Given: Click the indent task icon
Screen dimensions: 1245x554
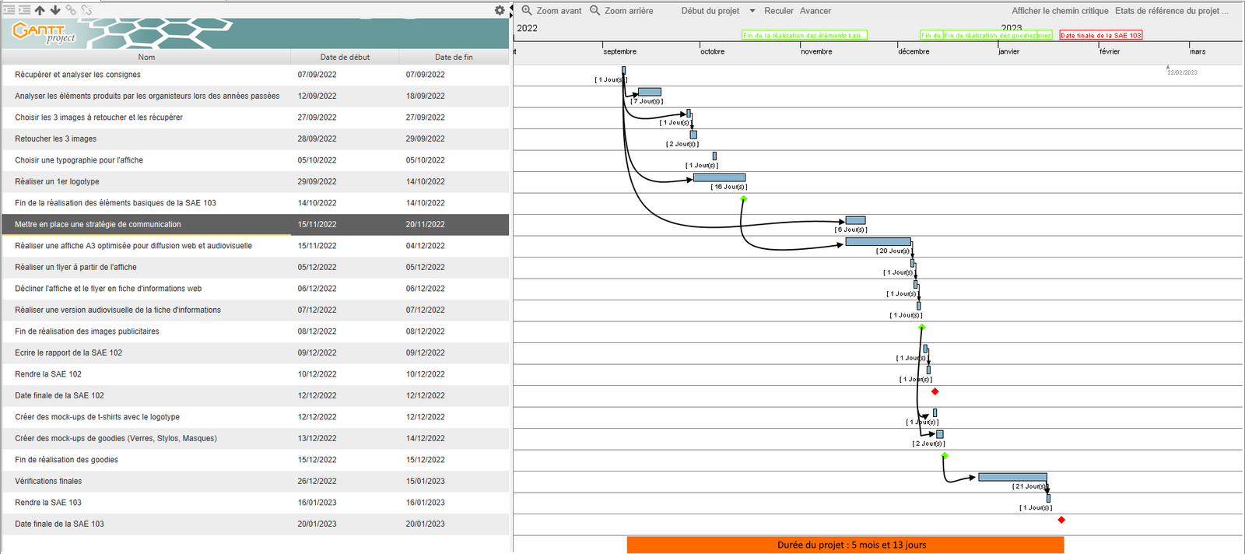Looking at the screenshot, I should 24,10.
